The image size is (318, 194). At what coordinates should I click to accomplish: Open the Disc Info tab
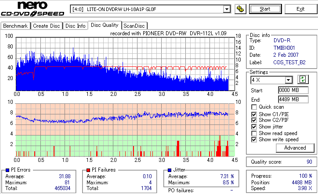pyautogui.click(x=75, y=26)
